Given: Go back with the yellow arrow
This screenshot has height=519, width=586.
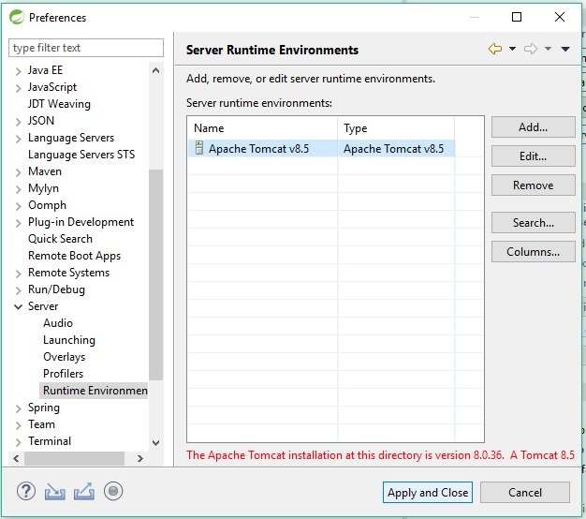Looking at the screenshot, I should click(495, 49).
